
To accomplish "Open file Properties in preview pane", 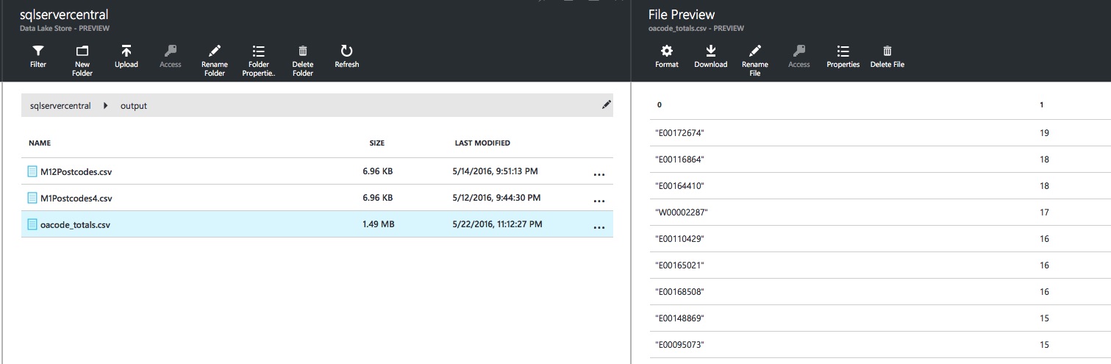I will (x=843, y=56).
